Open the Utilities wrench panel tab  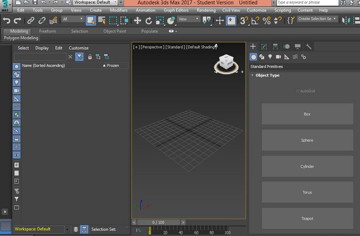coord(309,47)
